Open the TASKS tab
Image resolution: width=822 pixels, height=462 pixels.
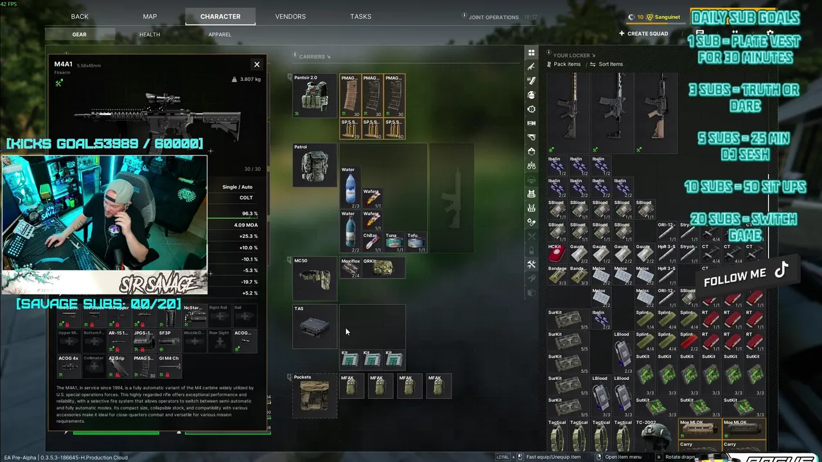point(361,16)
